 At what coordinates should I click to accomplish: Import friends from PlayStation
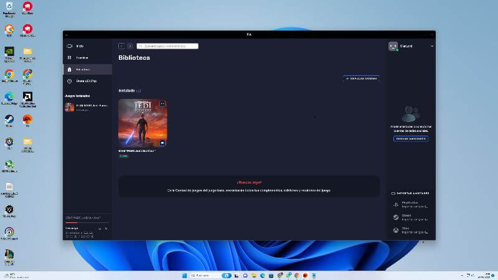411,205
